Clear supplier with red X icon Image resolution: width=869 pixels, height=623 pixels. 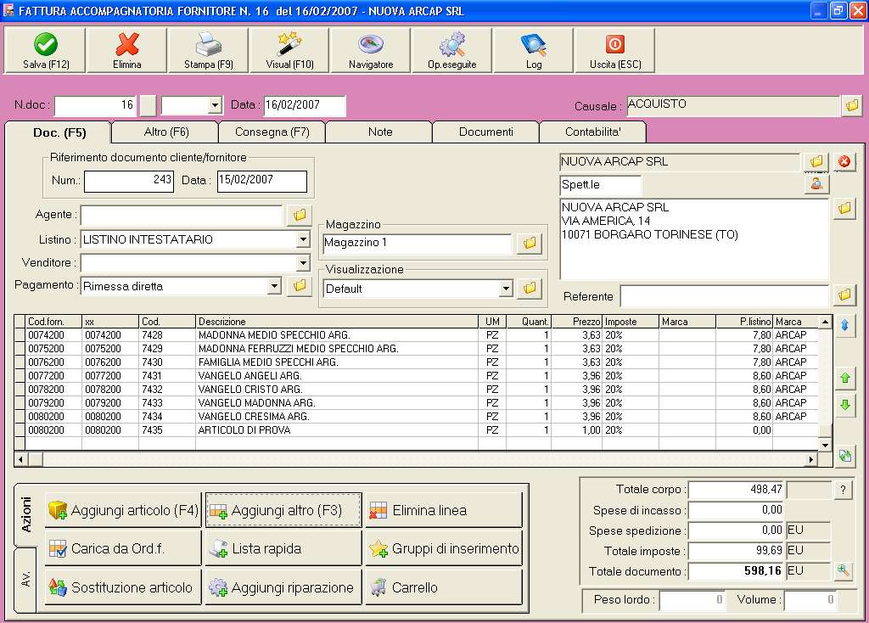(844, 161)
